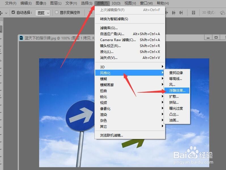Expand the 杂色 submenu
The width and height of the screenshot is (226, 170).
(x=130, y=120)
